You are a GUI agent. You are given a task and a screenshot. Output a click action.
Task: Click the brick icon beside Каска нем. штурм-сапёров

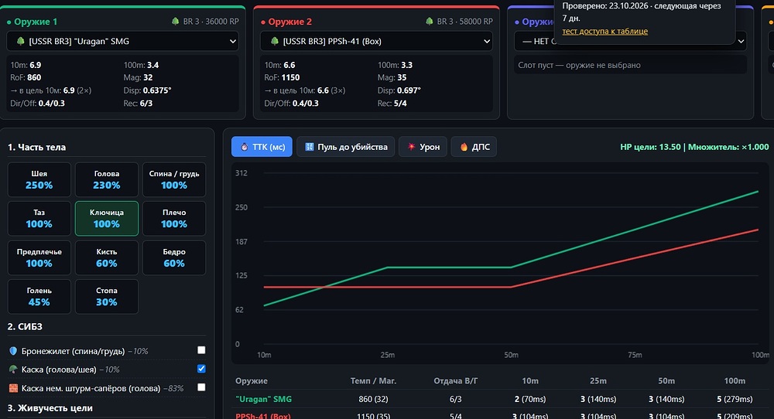click(13, 388)
